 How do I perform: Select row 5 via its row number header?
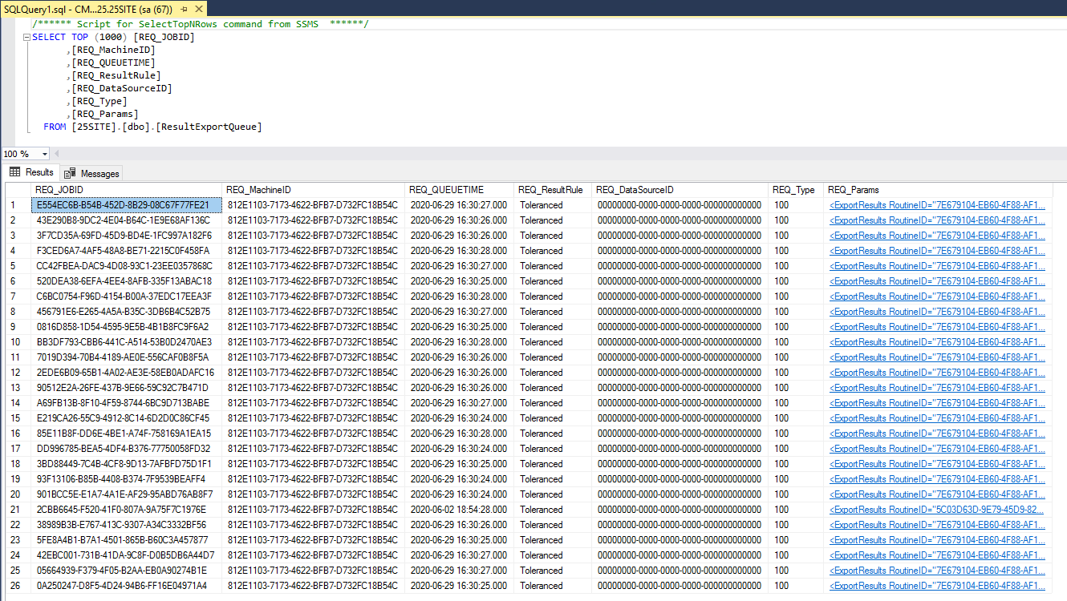pos(14,266)
